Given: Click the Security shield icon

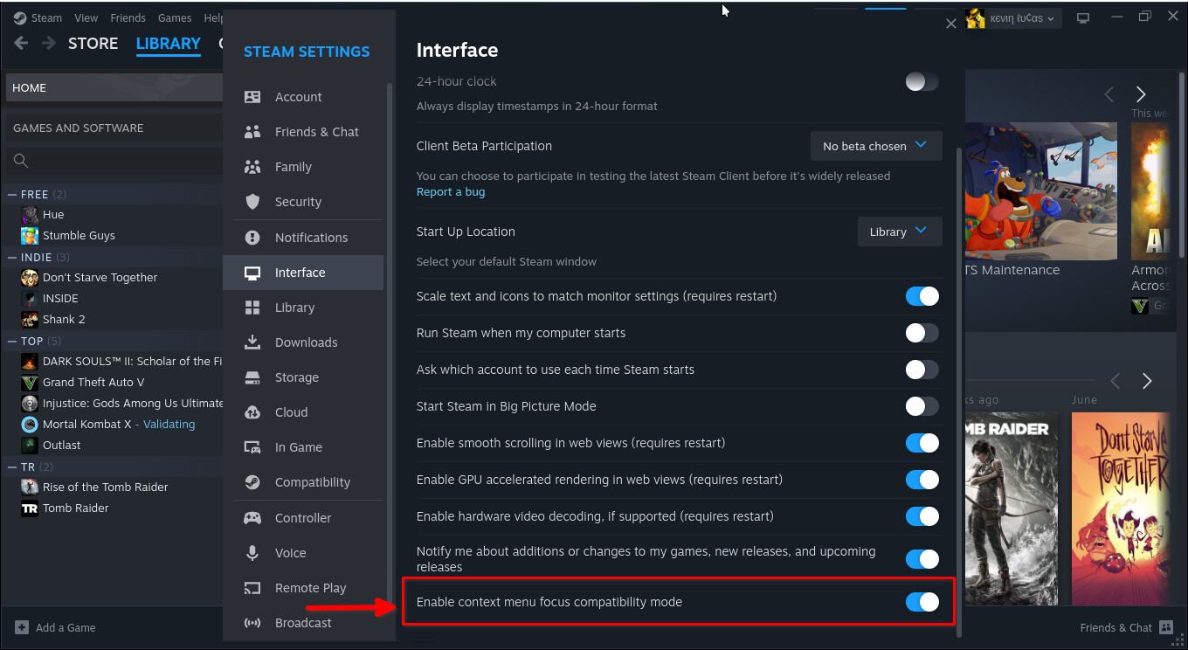Looking at the screenshot, I should coord(252,202).
